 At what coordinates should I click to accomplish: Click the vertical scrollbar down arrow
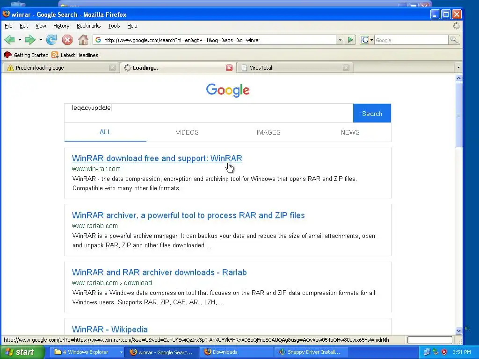pos(458,330)
